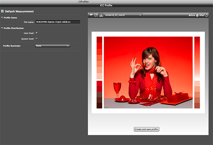The height and width of the screenshot is (145, 213).
Task: Open the Profile Reminder dropdown
Action: (53, 46)
